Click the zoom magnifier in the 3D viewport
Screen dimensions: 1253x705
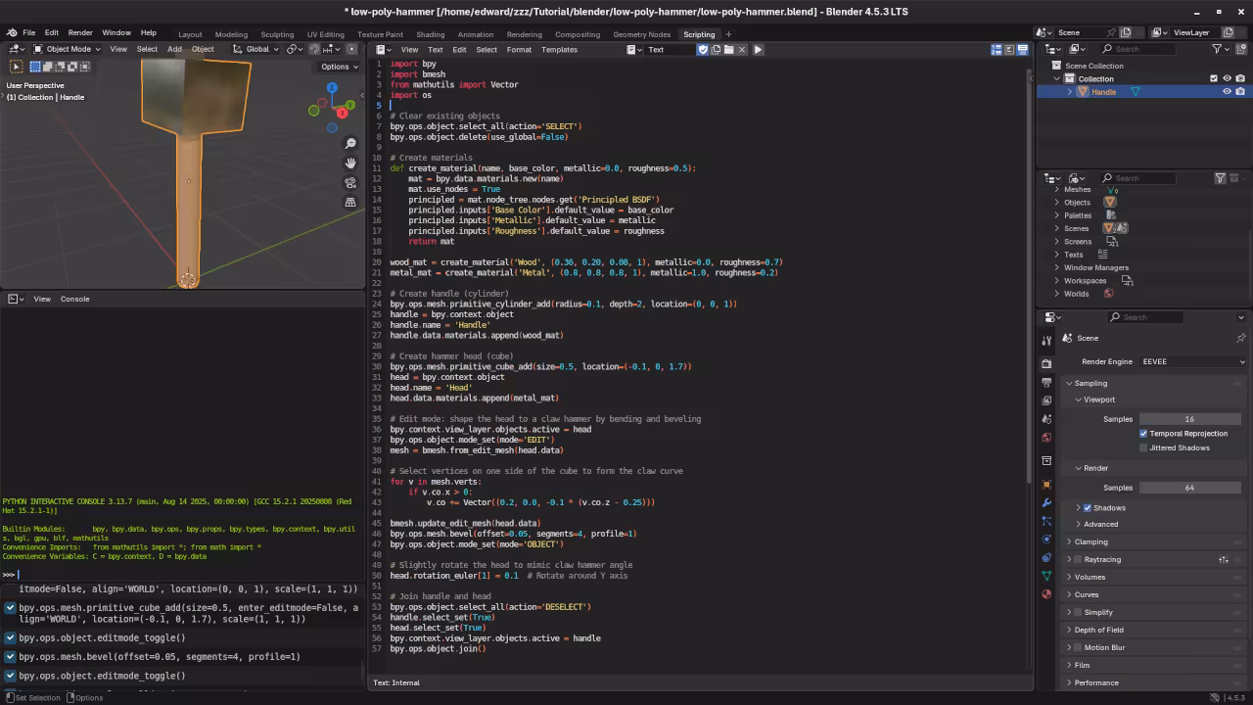click(350, 144)
